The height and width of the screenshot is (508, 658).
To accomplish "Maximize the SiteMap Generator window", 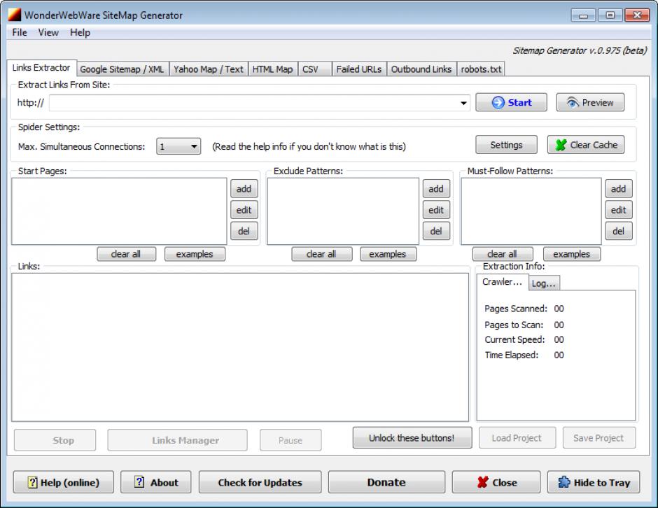I will point(610,15).
